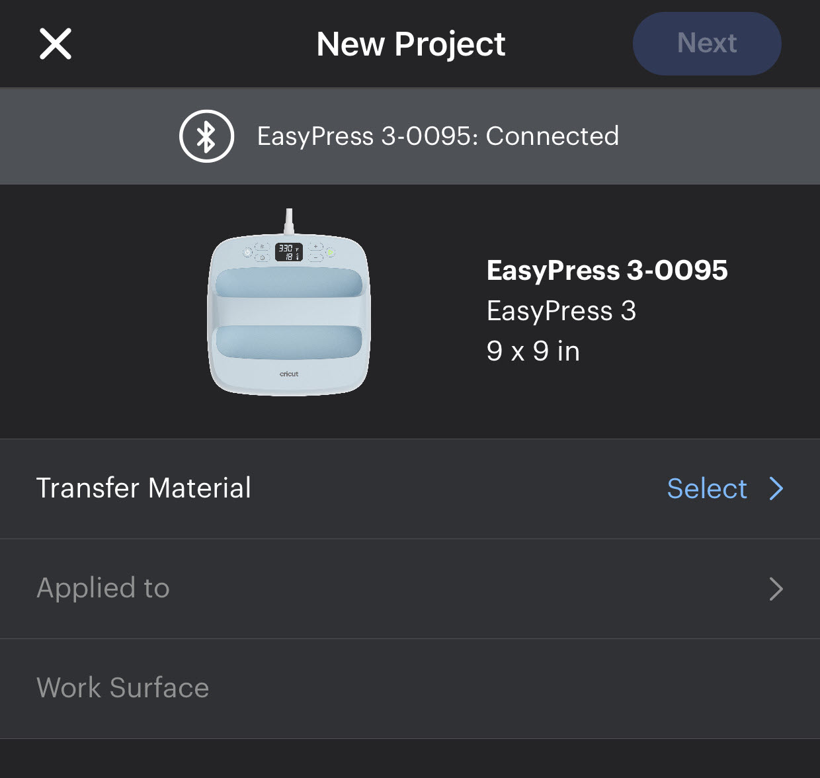
Task: Click the cricut logo on the press
Action: coord(289,374)
